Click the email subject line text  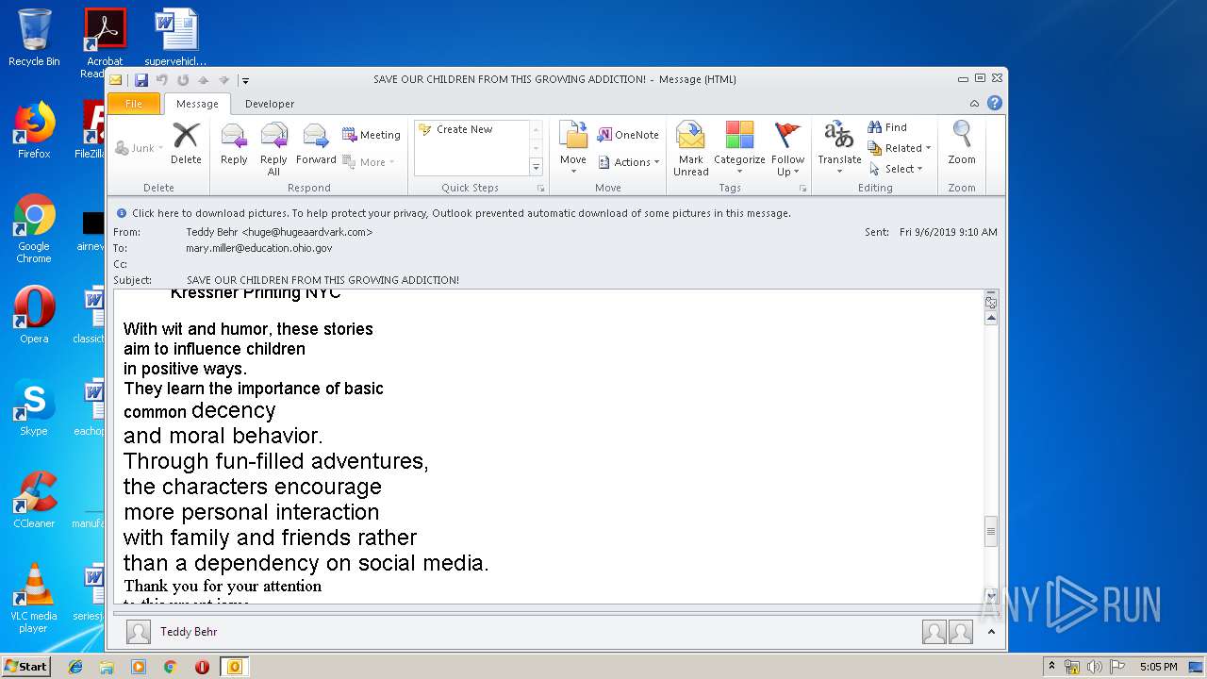coord(322,280)
